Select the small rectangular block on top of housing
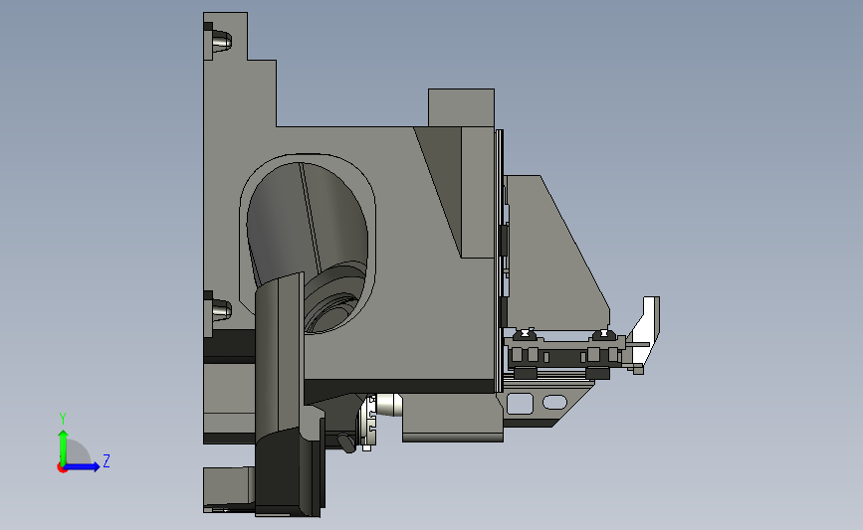 tap(461, 107)
